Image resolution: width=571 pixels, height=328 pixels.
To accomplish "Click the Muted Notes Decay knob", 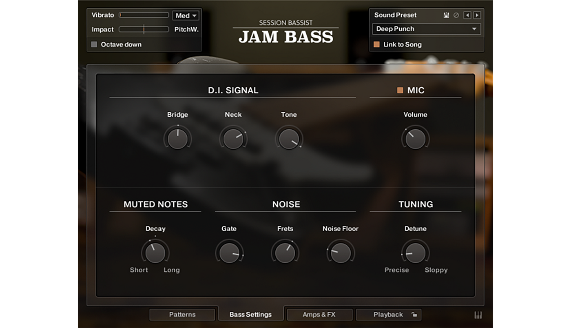I will tap(155, 253).
